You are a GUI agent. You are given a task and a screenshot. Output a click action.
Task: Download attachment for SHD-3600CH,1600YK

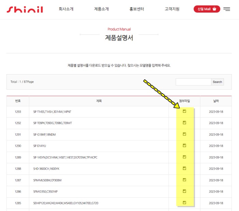tap(184, 168)
